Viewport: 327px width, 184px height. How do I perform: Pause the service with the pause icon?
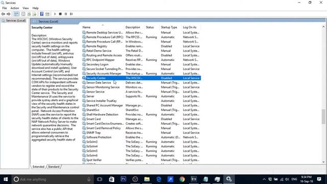coord(66,14)
